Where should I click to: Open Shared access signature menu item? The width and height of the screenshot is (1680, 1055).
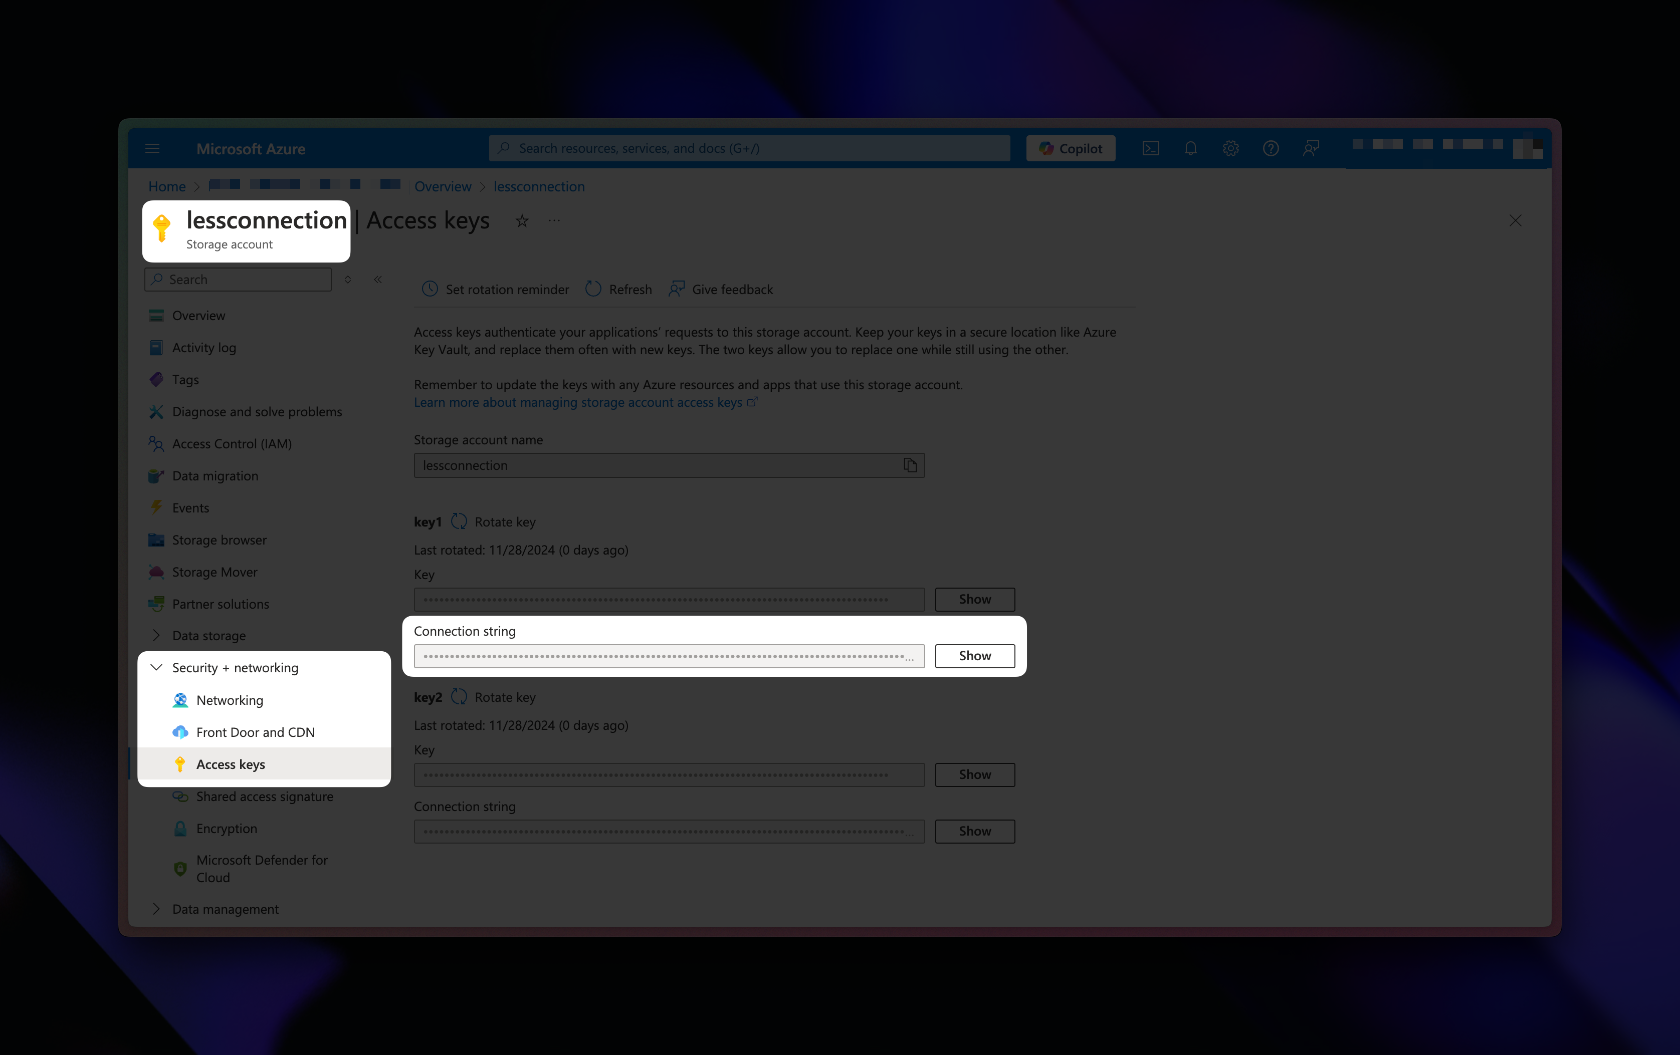(x=265, y=797)
